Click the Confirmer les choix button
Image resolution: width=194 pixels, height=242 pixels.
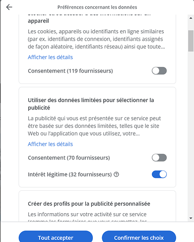[x=139, y=237]
